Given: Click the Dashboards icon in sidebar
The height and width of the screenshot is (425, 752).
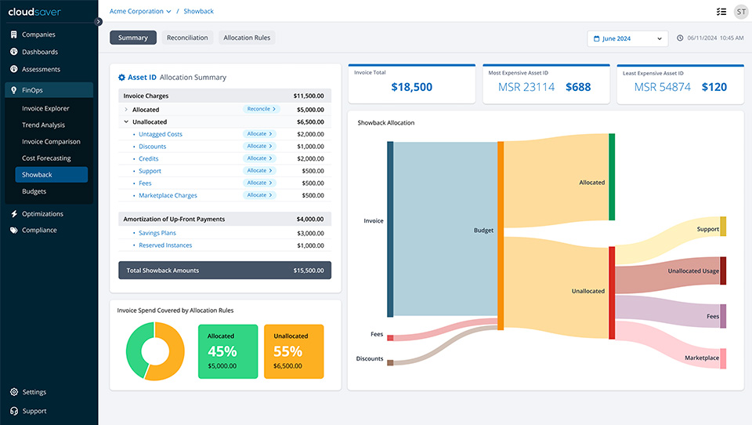Looking at the screenshot, I should click(14, 52).
